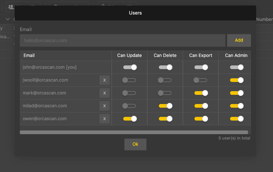Image resolution: width=273 pixels, height=172 pixels.
Task: Disable Can Delete for owen@orcascan.com
Action: point(165,119)
